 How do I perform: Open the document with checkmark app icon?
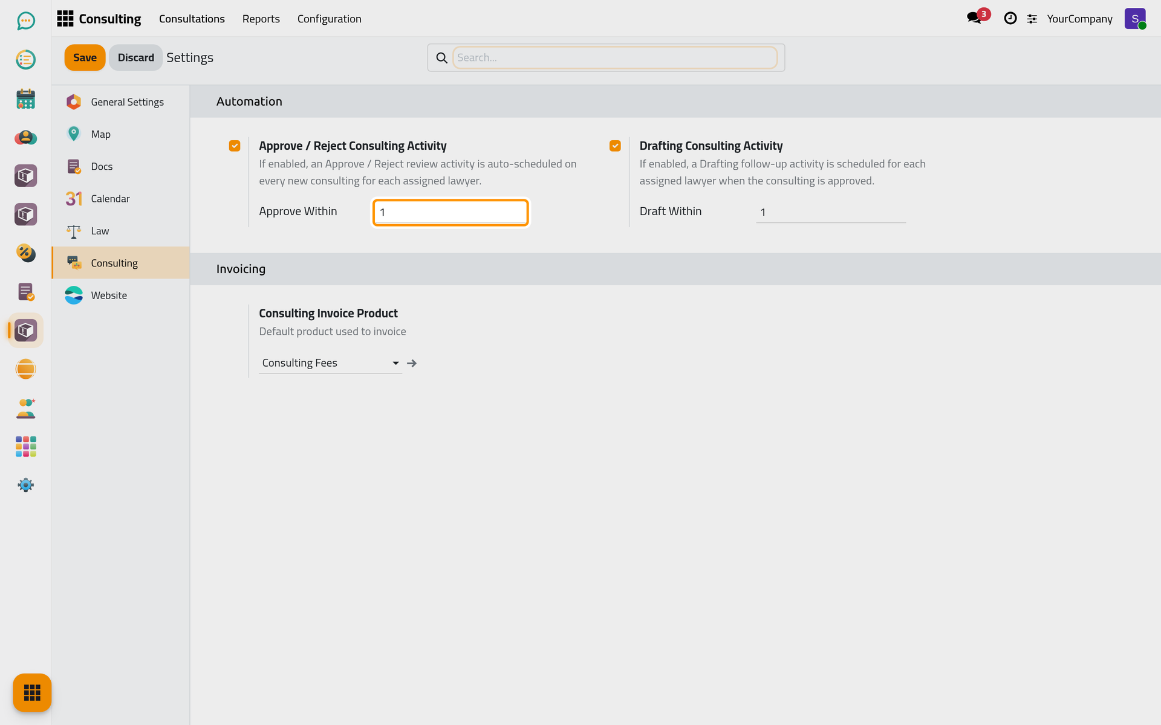click(x=25, y=292)
